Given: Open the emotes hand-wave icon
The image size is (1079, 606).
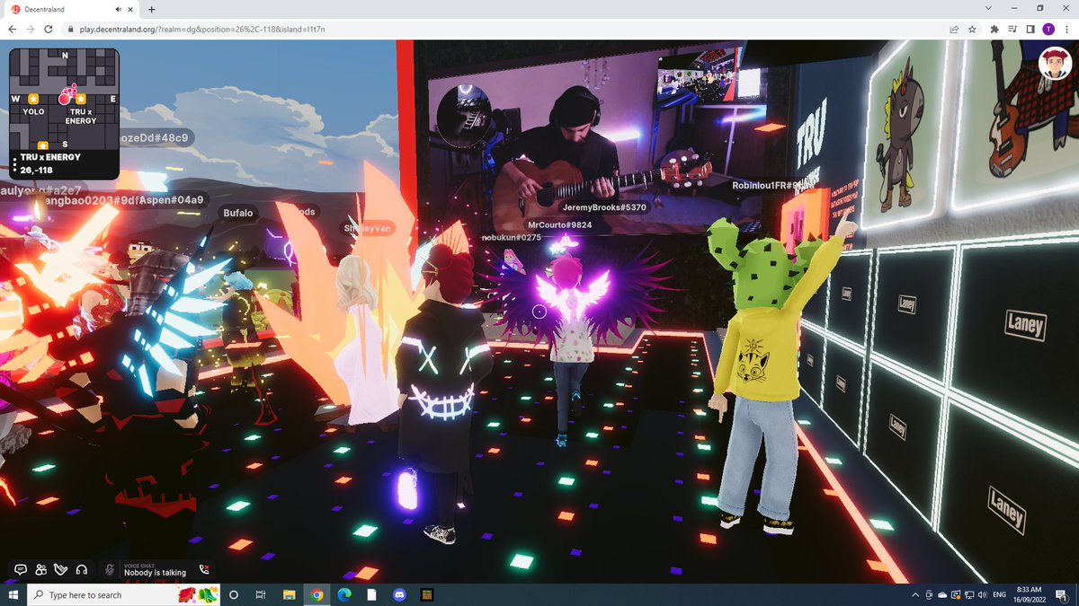Looking at the screenshot, I should [x=61, y=569].
